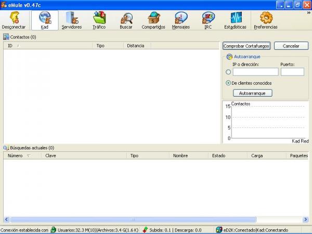Click the Búsquedas actuales magnifier icon
This screenshot has height=234, width=312.
click(x=6, y=148)
